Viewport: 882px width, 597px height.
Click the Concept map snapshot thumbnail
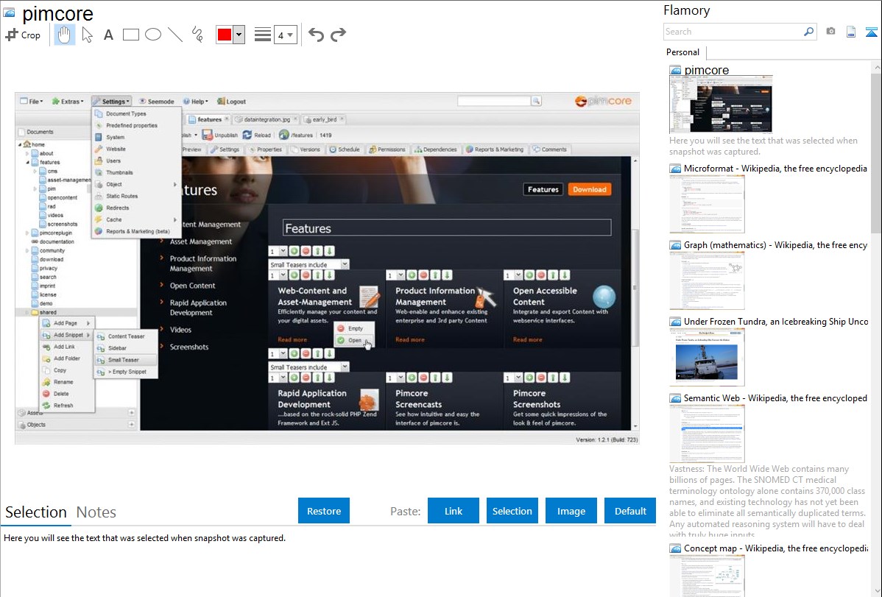point(707,576)
